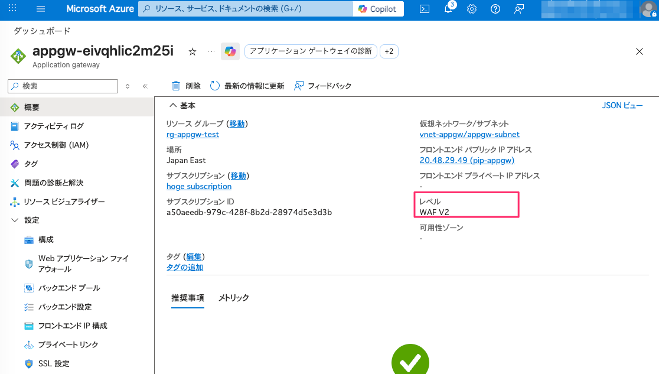This screenshot has width=659, height=374.
Task: Open the help question mark icon
Action: pos(495,9)
